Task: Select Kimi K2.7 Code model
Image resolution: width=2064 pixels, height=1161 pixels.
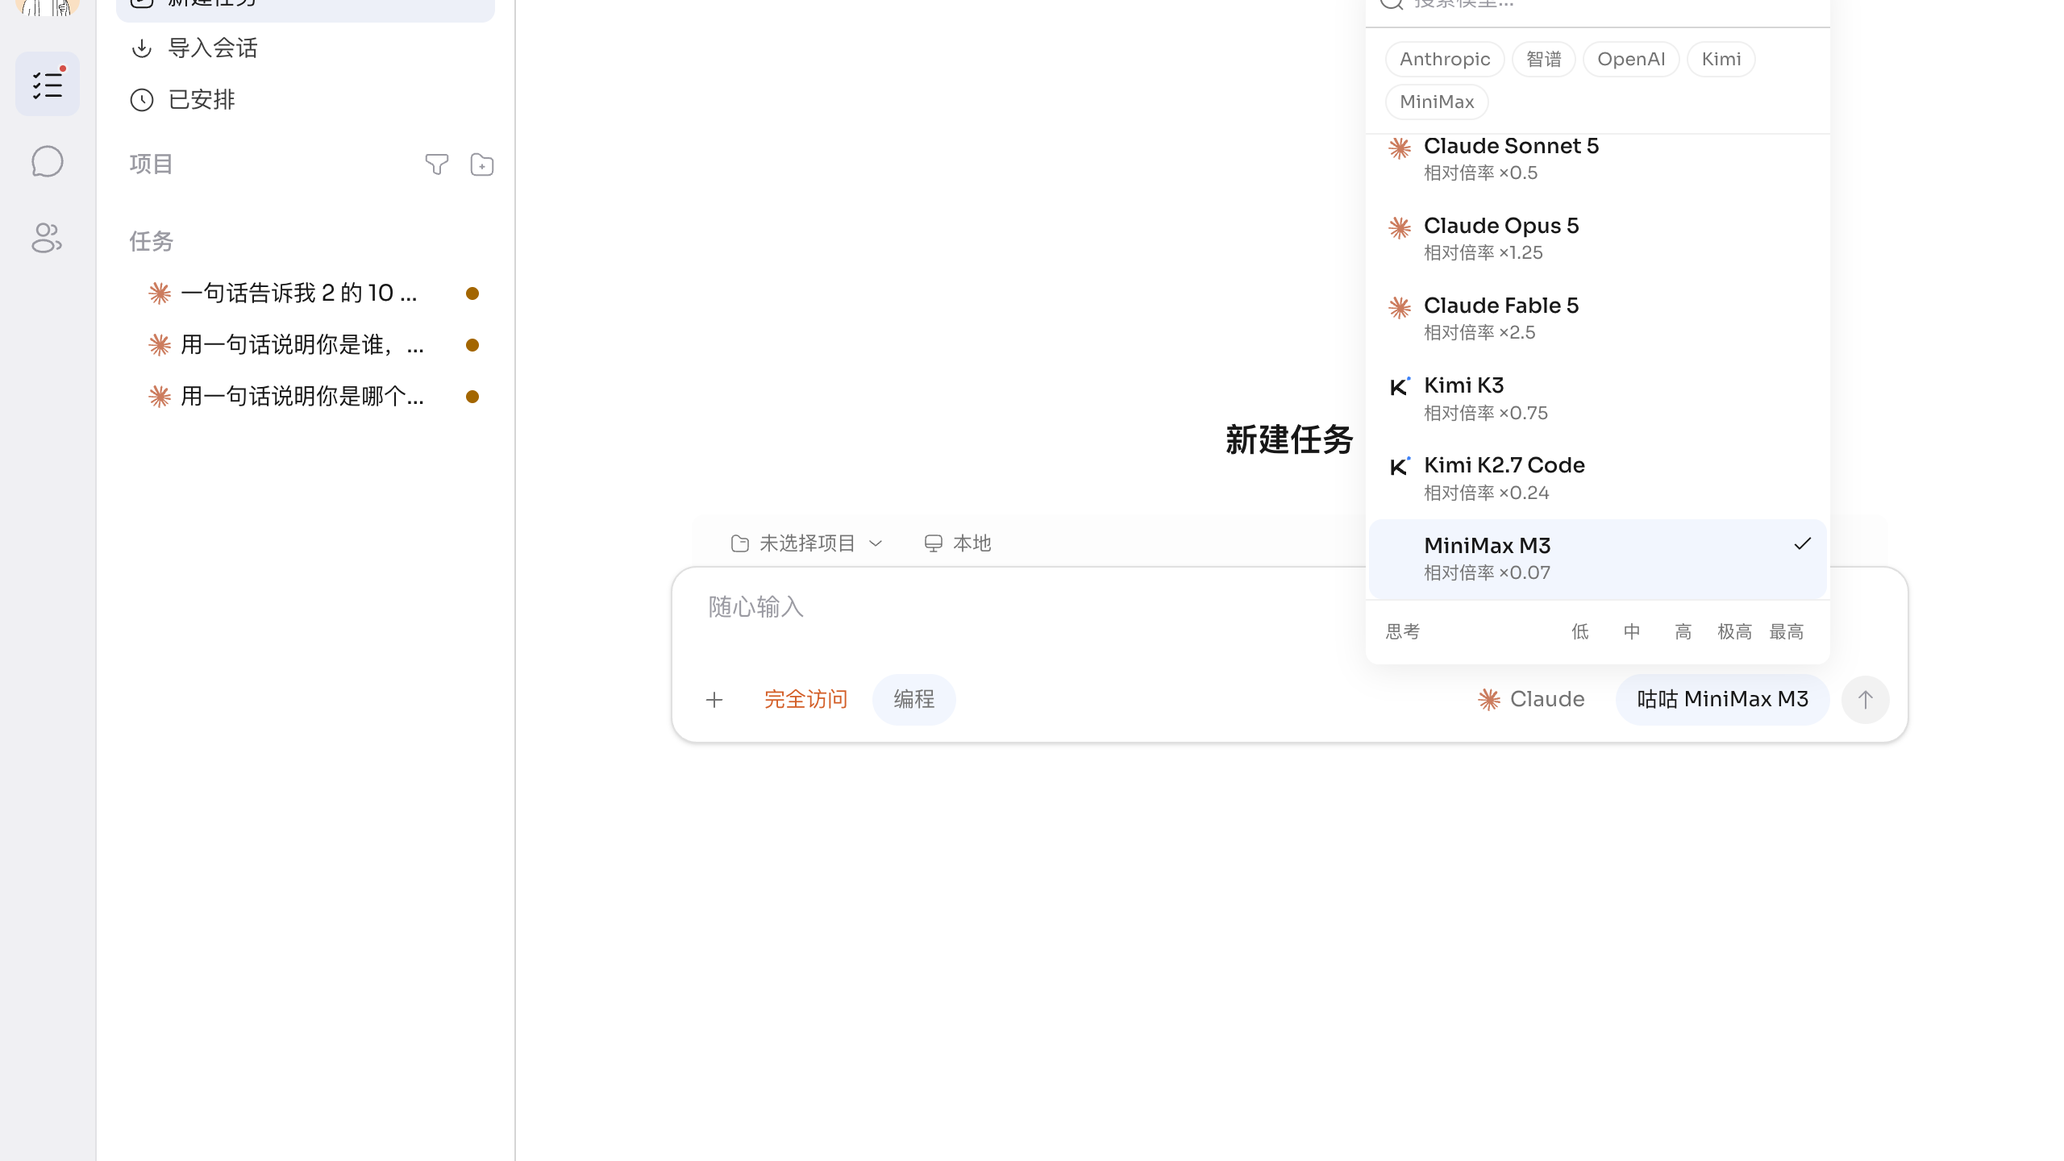Action: [x=1598, y=478]
